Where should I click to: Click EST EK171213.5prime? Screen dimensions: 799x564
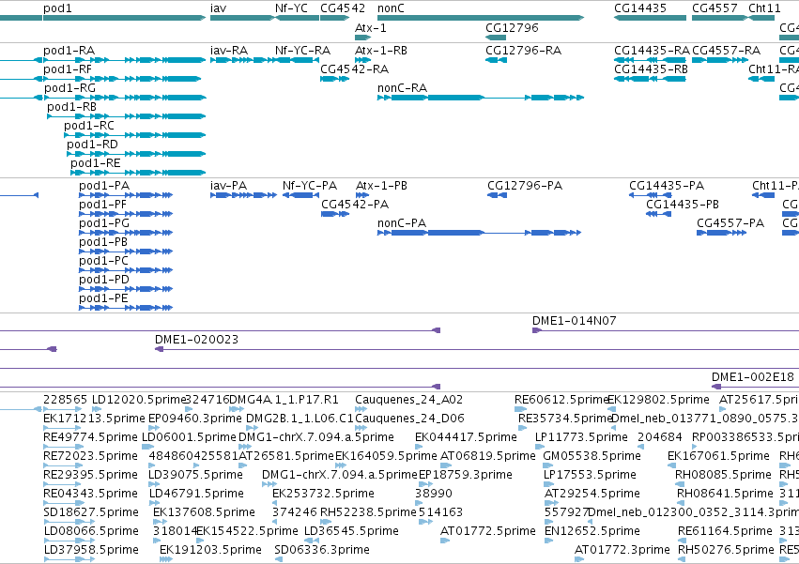click(x=63, y=428)
